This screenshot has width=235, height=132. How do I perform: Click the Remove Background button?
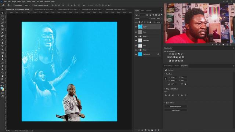176,107
